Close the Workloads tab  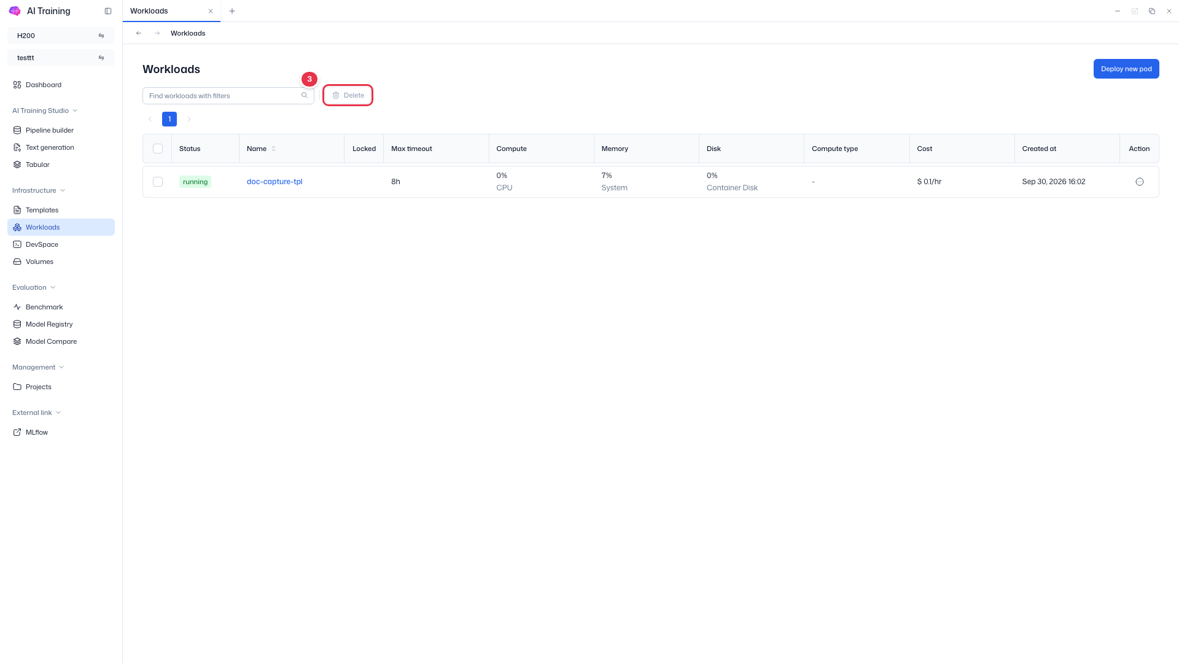tap(211, 11)
